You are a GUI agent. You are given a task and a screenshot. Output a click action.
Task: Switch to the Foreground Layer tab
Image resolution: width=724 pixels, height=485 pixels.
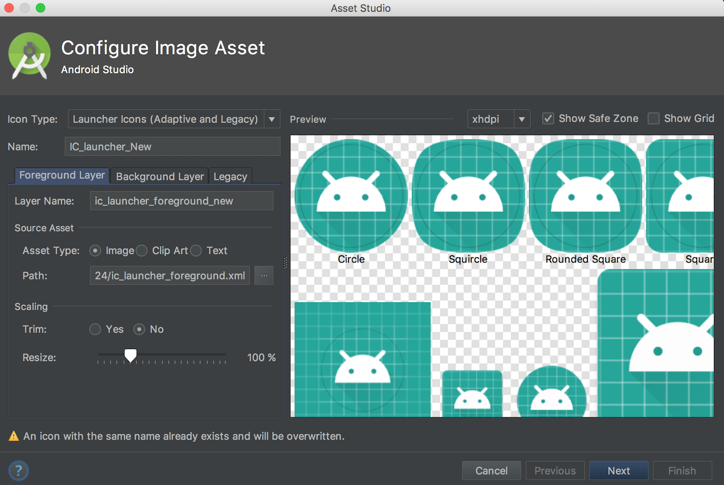[x=62, y=175]
